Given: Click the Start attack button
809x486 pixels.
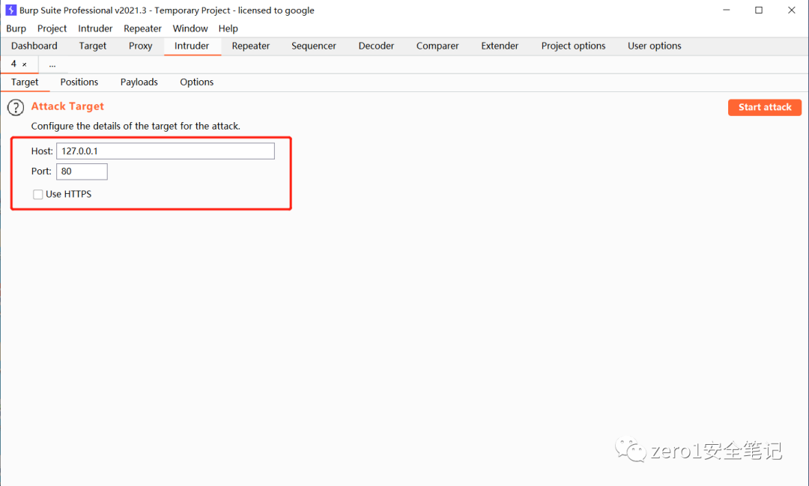Looking at the screenshot, I should 765,107.
